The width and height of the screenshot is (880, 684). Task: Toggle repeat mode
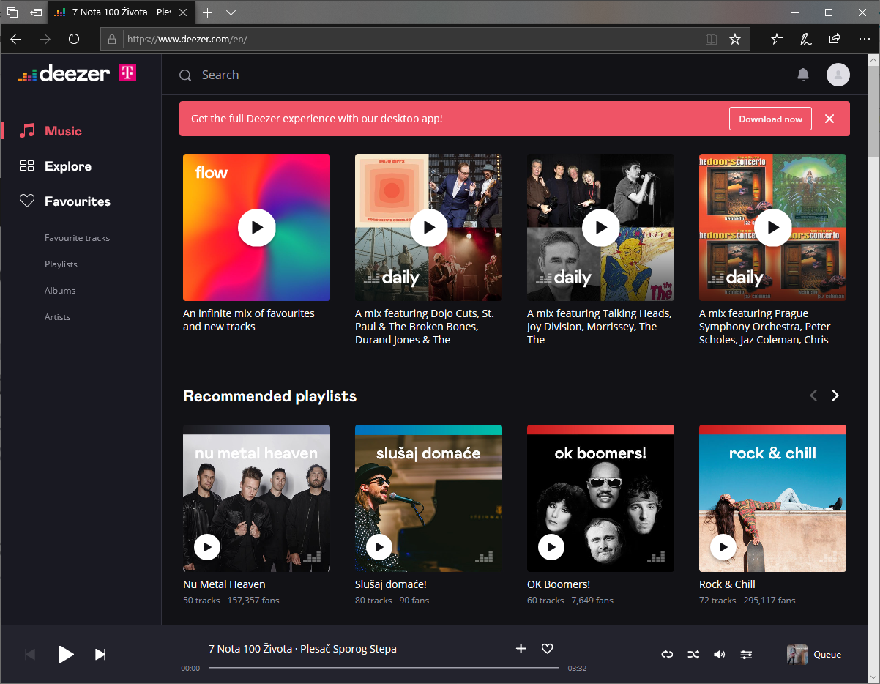[667, 655]
